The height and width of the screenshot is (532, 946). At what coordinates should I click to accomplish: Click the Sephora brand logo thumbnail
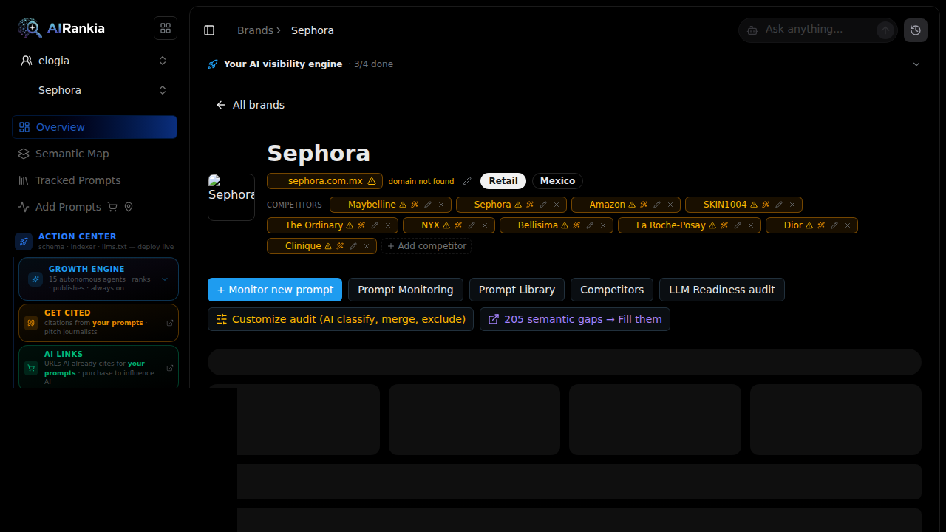231,197
